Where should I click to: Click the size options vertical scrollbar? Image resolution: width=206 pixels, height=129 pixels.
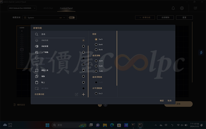click(117, 58)
